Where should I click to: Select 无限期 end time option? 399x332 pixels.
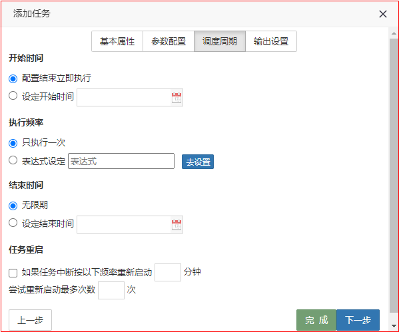click(13, 206)
